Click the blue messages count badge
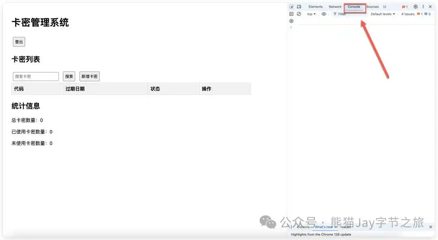Screen dimensions: 438x240 428,13
